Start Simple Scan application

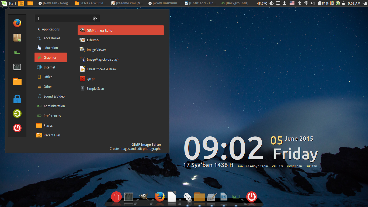point(95,88)
